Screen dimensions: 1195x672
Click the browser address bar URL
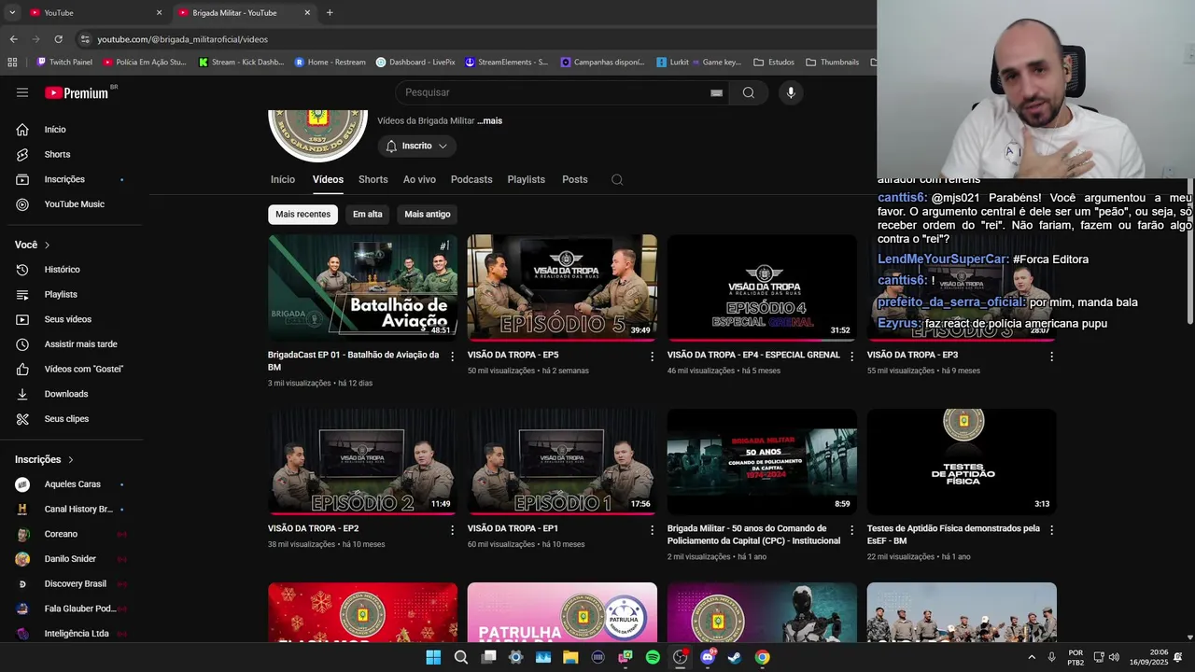(x=183, y=39)
